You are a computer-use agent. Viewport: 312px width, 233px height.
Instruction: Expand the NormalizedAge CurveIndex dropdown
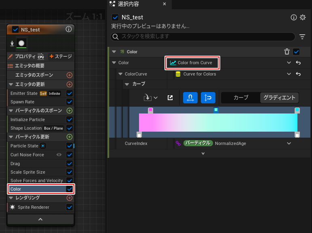coord(289,143)
